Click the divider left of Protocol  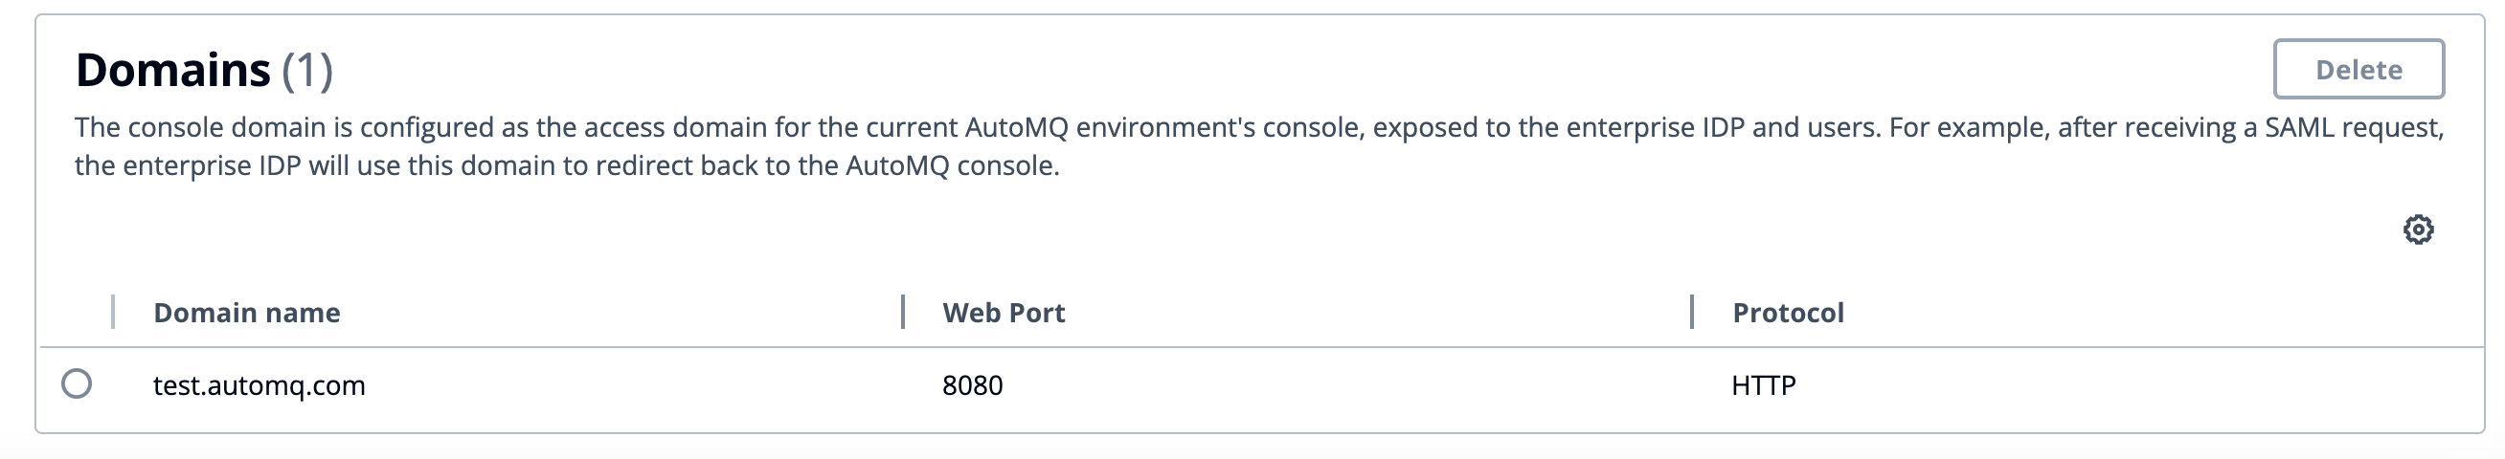[x=1692, y=312]
